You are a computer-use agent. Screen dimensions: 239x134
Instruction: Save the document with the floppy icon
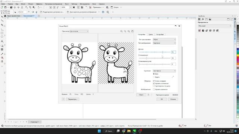(x=11, y=7)
